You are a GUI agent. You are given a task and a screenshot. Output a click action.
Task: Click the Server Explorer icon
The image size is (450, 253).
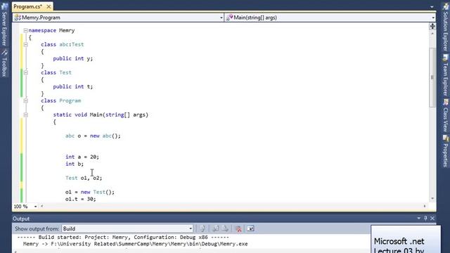[4, 6]
